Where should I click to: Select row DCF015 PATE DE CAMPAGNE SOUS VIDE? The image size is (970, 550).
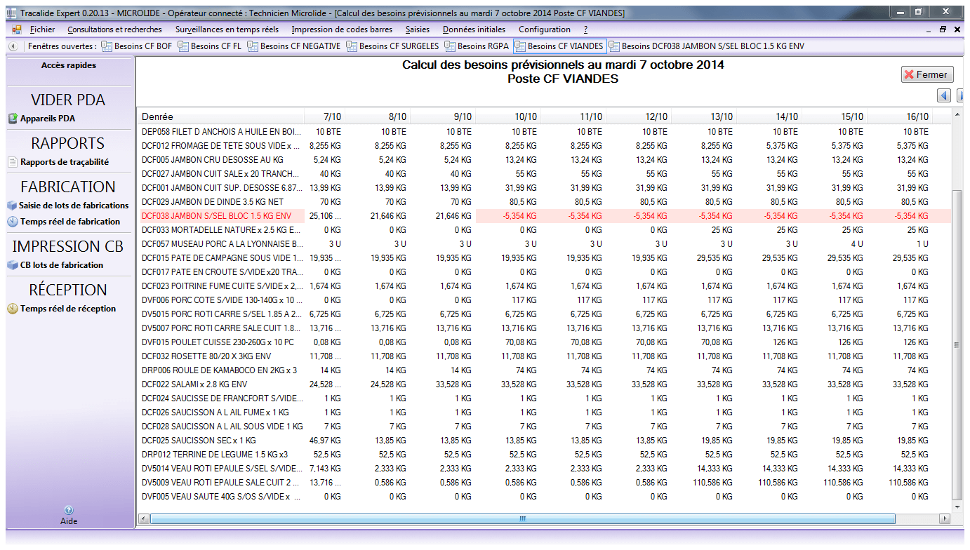tap(544, 258)
